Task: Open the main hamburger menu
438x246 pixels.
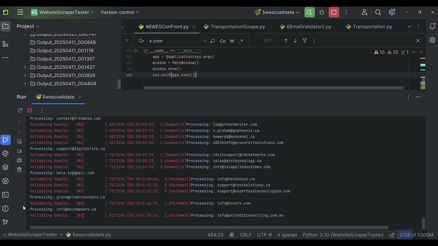Action: 20,12
